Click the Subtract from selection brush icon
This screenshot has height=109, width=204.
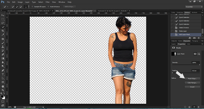click(21, 7)
